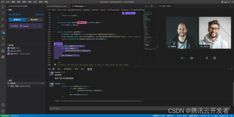
Task: Open video panel ellipsis menu
Action: pos(231,6)
